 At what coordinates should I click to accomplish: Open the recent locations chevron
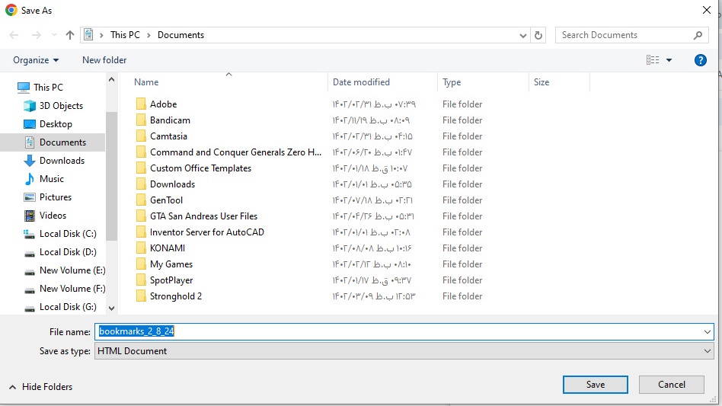[x=54, y=35]
